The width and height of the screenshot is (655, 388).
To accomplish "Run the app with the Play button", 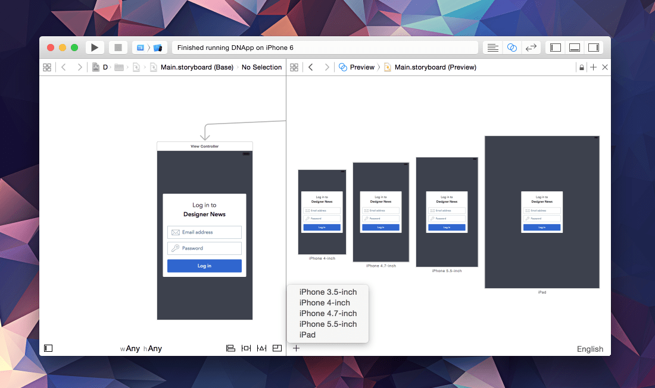I will point(95,48).
